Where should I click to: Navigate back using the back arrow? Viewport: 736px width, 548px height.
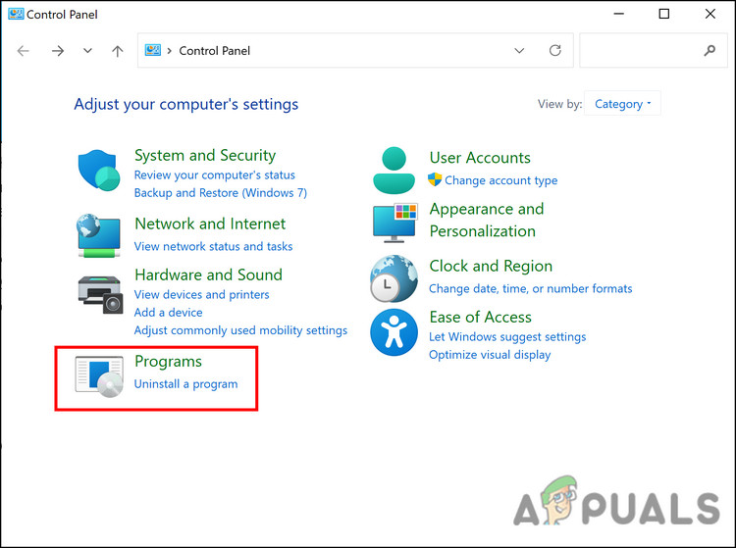click(x=24, y=51)
